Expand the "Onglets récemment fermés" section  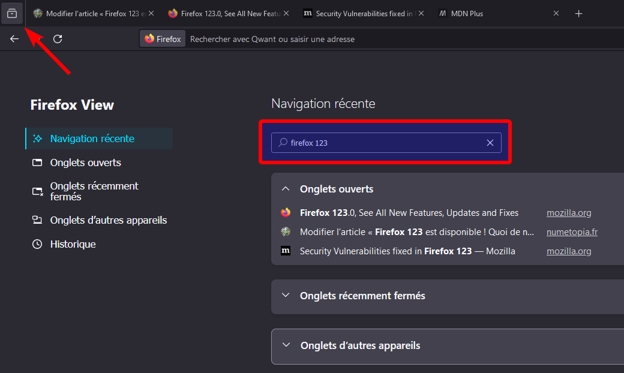tap(286, 296)
